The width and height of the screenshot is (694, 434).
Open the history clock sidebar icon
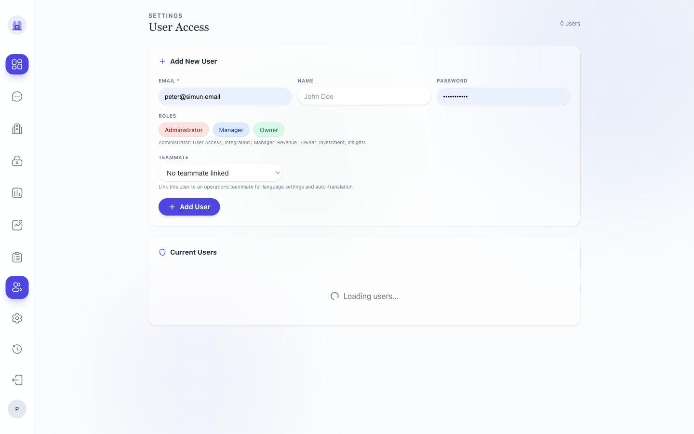coord(17,349)
